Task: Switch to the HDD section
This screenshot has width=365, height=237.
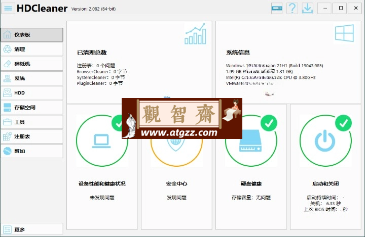Action: [x=32, y=93]
